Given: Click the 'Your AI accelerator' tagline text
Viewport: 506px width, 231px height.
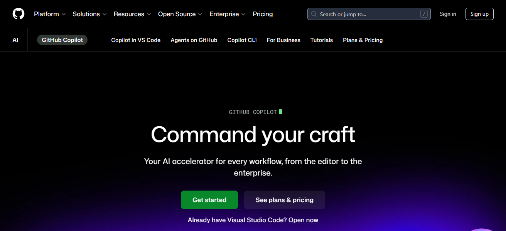Looking at the screenshot, I should [253, 167].
